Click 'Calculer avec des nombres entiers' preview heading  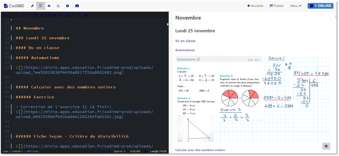(200, 150)
